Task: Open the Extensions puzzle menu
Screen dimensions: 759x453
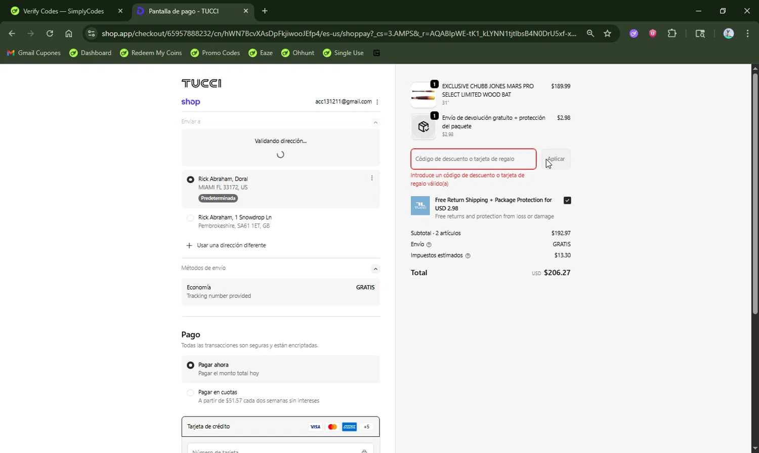Action: [672, 33]
